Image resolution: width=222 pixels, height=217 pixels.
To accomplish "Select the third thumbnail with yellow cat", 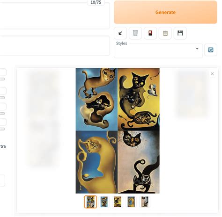I will tap(118, 203).
